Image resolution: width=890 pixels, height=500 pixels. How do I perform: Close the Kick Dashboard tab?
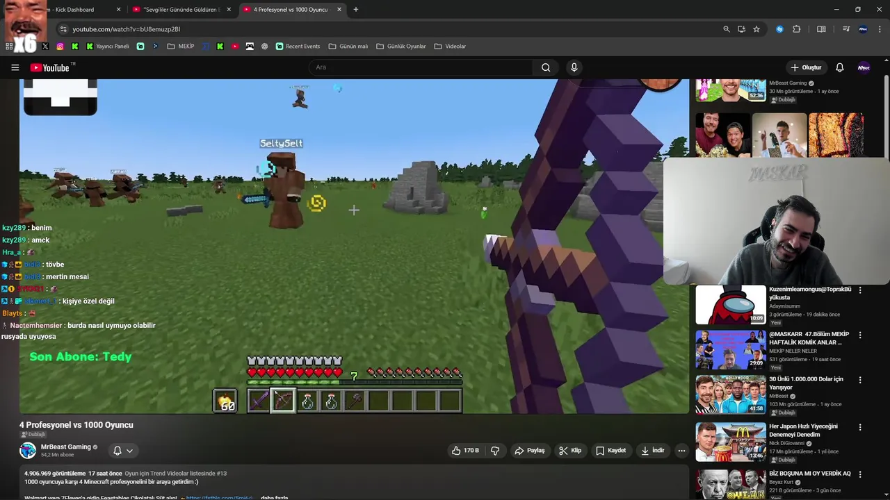pos(118,10)
